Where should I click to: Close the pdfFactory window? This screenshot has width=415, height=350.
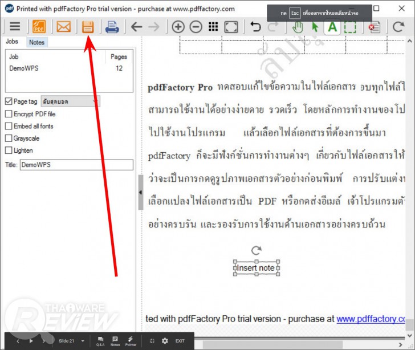(401, 9)
